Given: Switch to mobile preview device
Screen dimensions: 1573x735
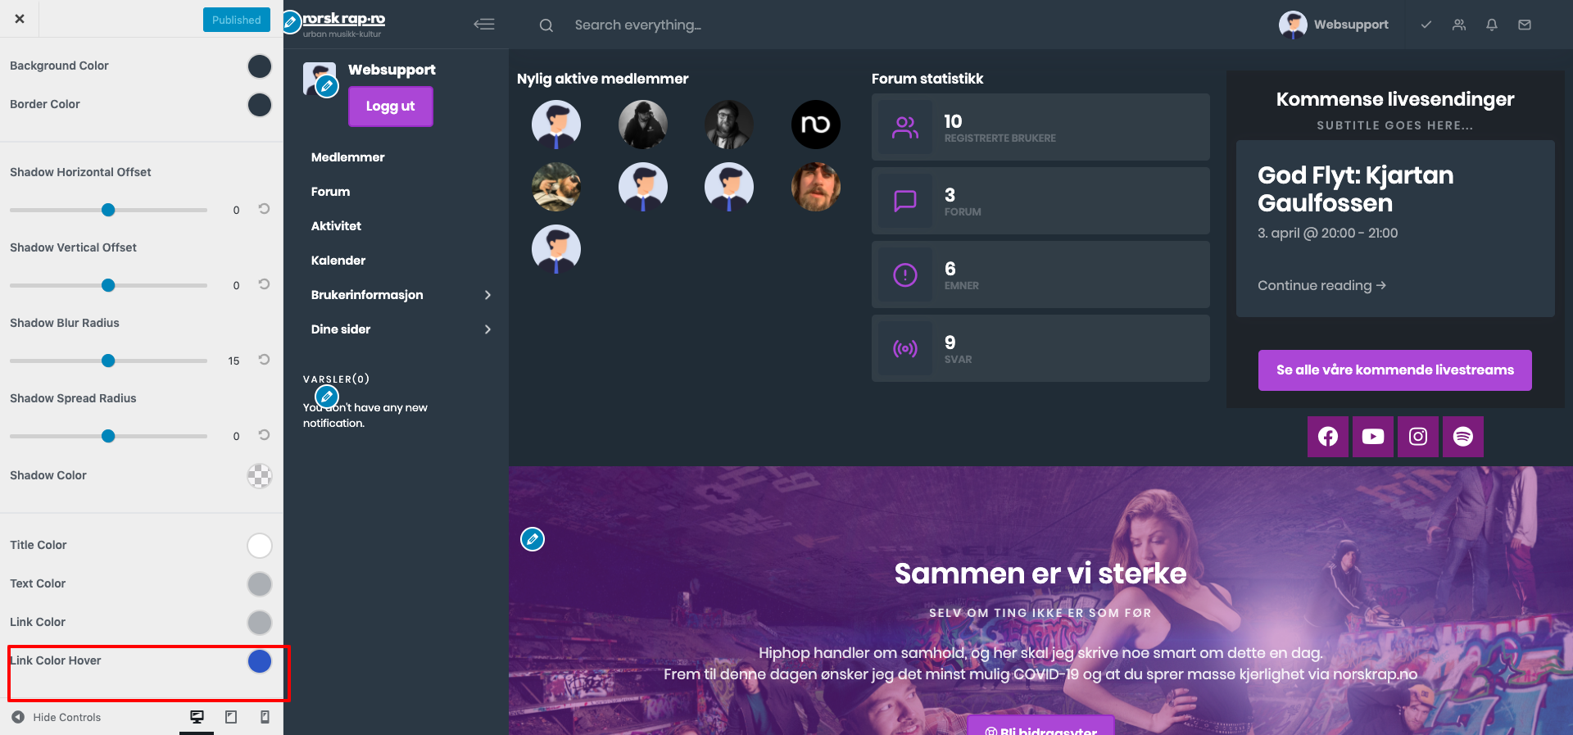Looking at the screenshot, I should click(x=265, y=717).
